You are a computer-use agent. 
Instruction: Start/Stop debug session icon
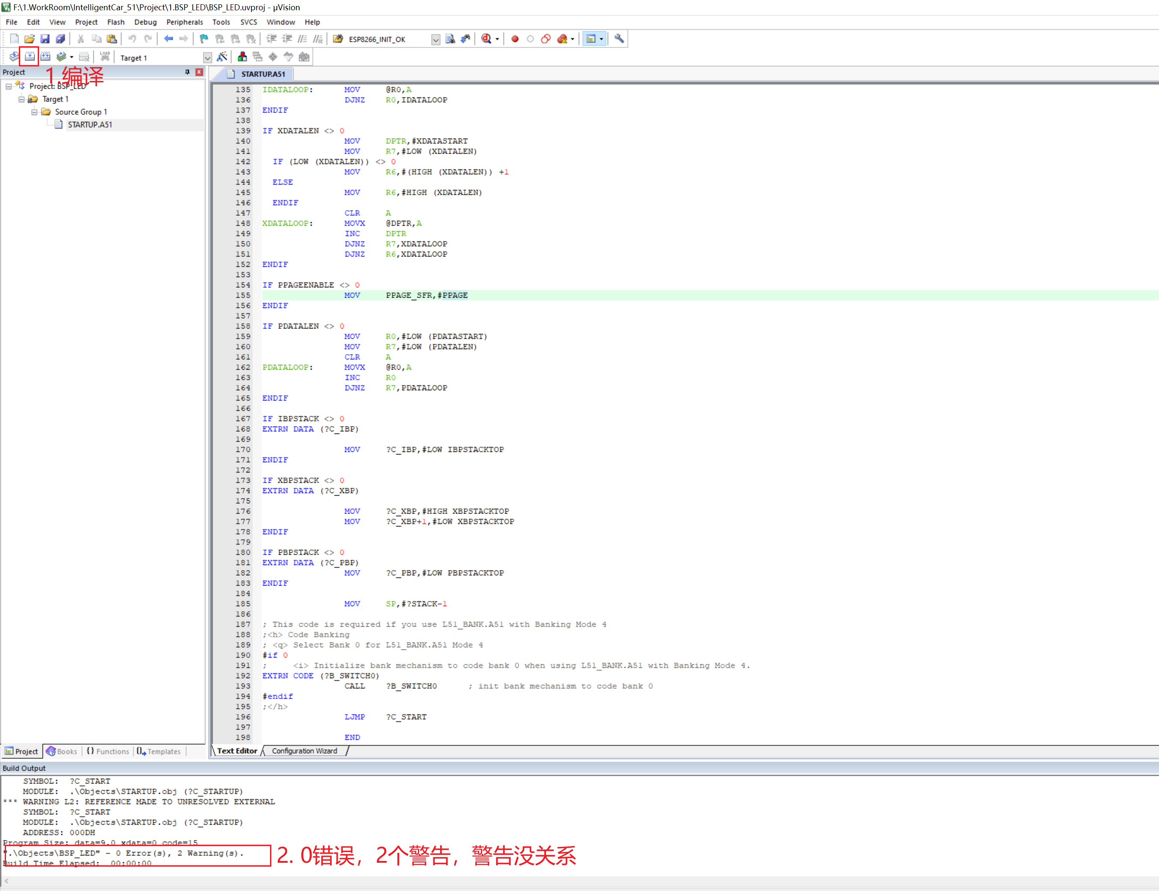tap(486, 39)
